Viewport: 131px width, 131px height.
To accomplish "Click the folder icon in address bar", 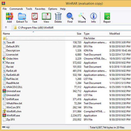I will 15,28.
